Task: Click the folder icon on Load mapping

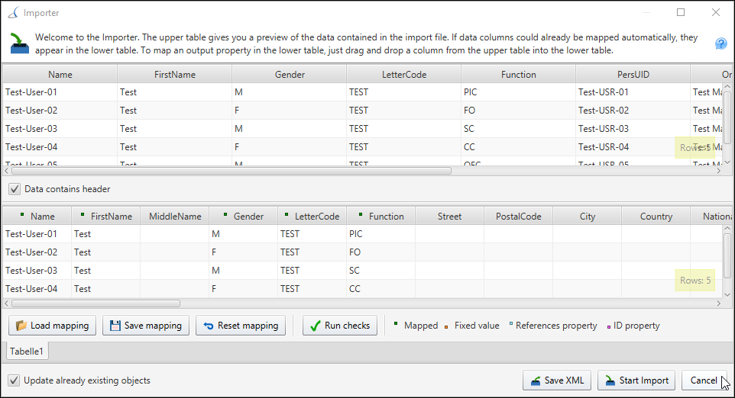Action: click(x=21, y=326)
